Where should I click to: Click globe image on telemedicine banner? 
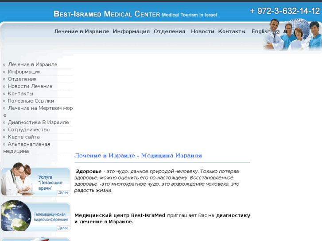(16, 215)
